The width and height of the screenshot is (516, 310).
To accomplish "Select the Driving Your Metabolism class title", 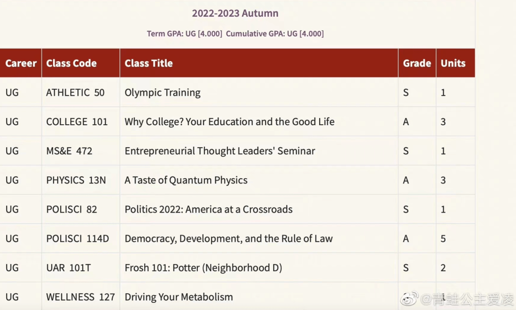I will 179,297.
